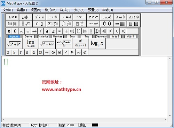The width and height of the screenshot is (174, 128).
Task: Open the uppercase Greek letters palette
Action: pyautogui.click(x=134, y=17)
